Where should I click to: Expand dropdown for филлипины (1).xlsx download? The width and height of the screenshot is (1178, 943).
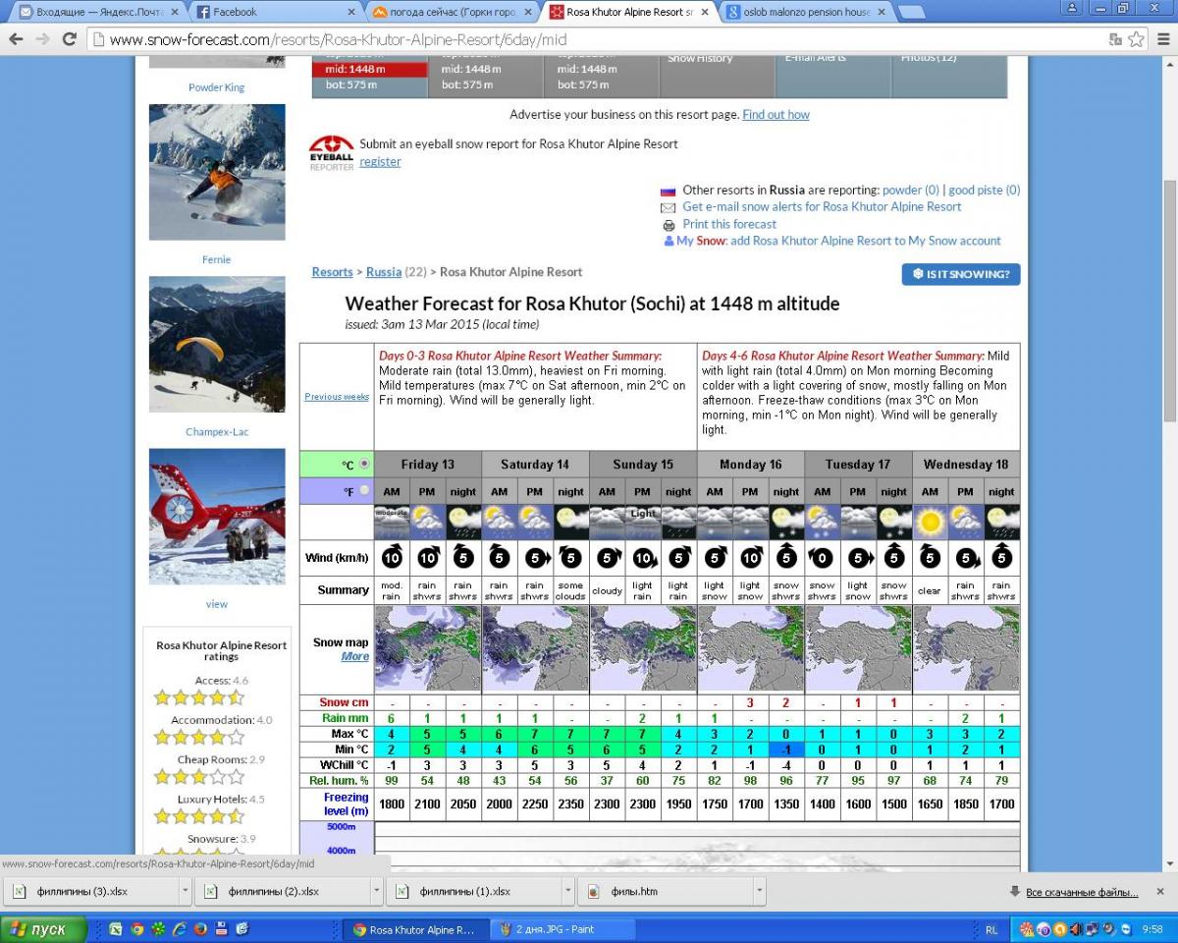click(567, 891)
